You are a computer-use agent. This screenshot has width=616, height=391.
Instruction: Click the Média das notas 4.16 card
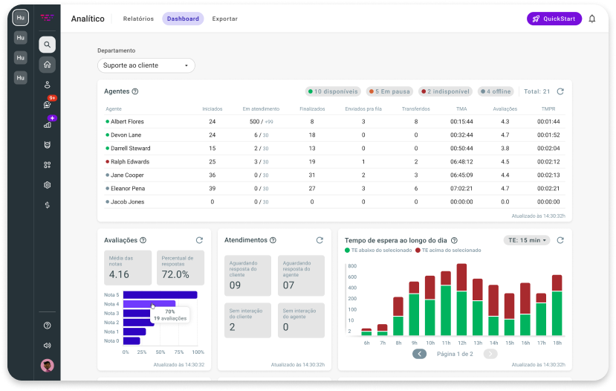[x=128, y=268]
